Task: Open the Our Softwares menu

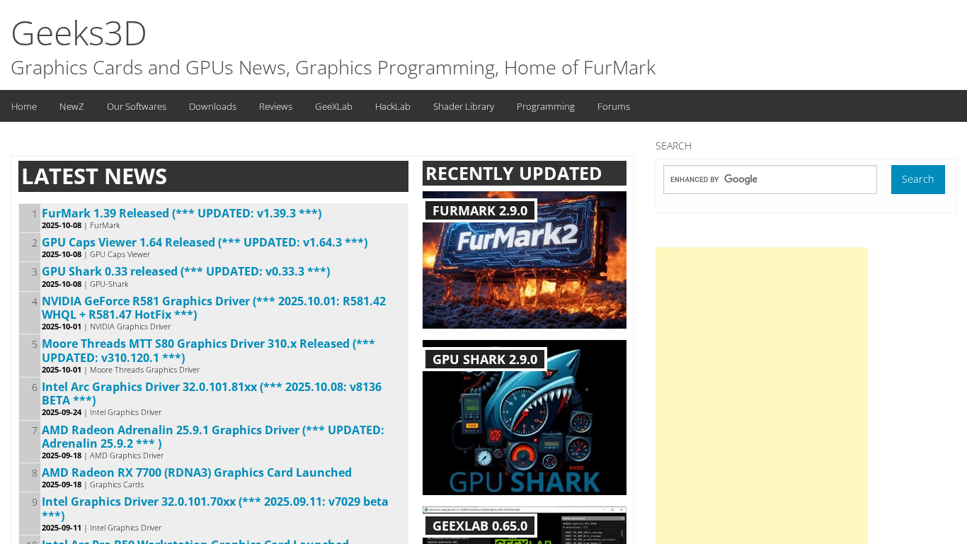Action: pyautogui.click(x=137, y=106)
